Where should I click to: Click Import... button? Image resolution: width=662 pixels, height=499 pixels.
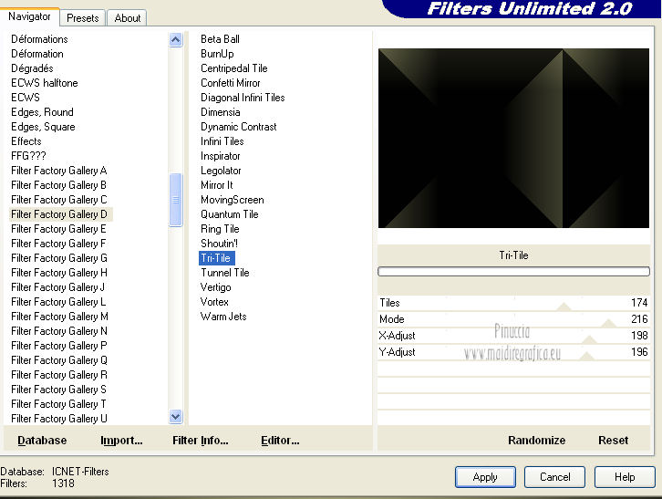point(121,441)
